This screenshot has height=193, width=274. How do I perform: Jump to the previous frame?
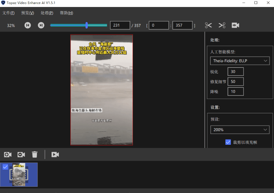click(28, 25)
